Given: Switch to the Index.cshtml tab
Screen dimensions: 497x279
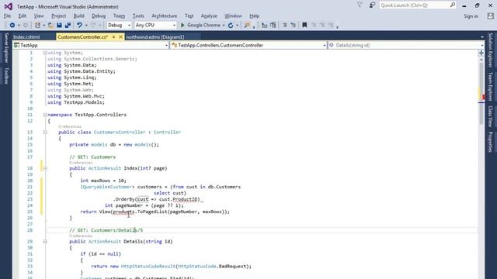Looking at the screenshot, I should (x=26, y=37).
